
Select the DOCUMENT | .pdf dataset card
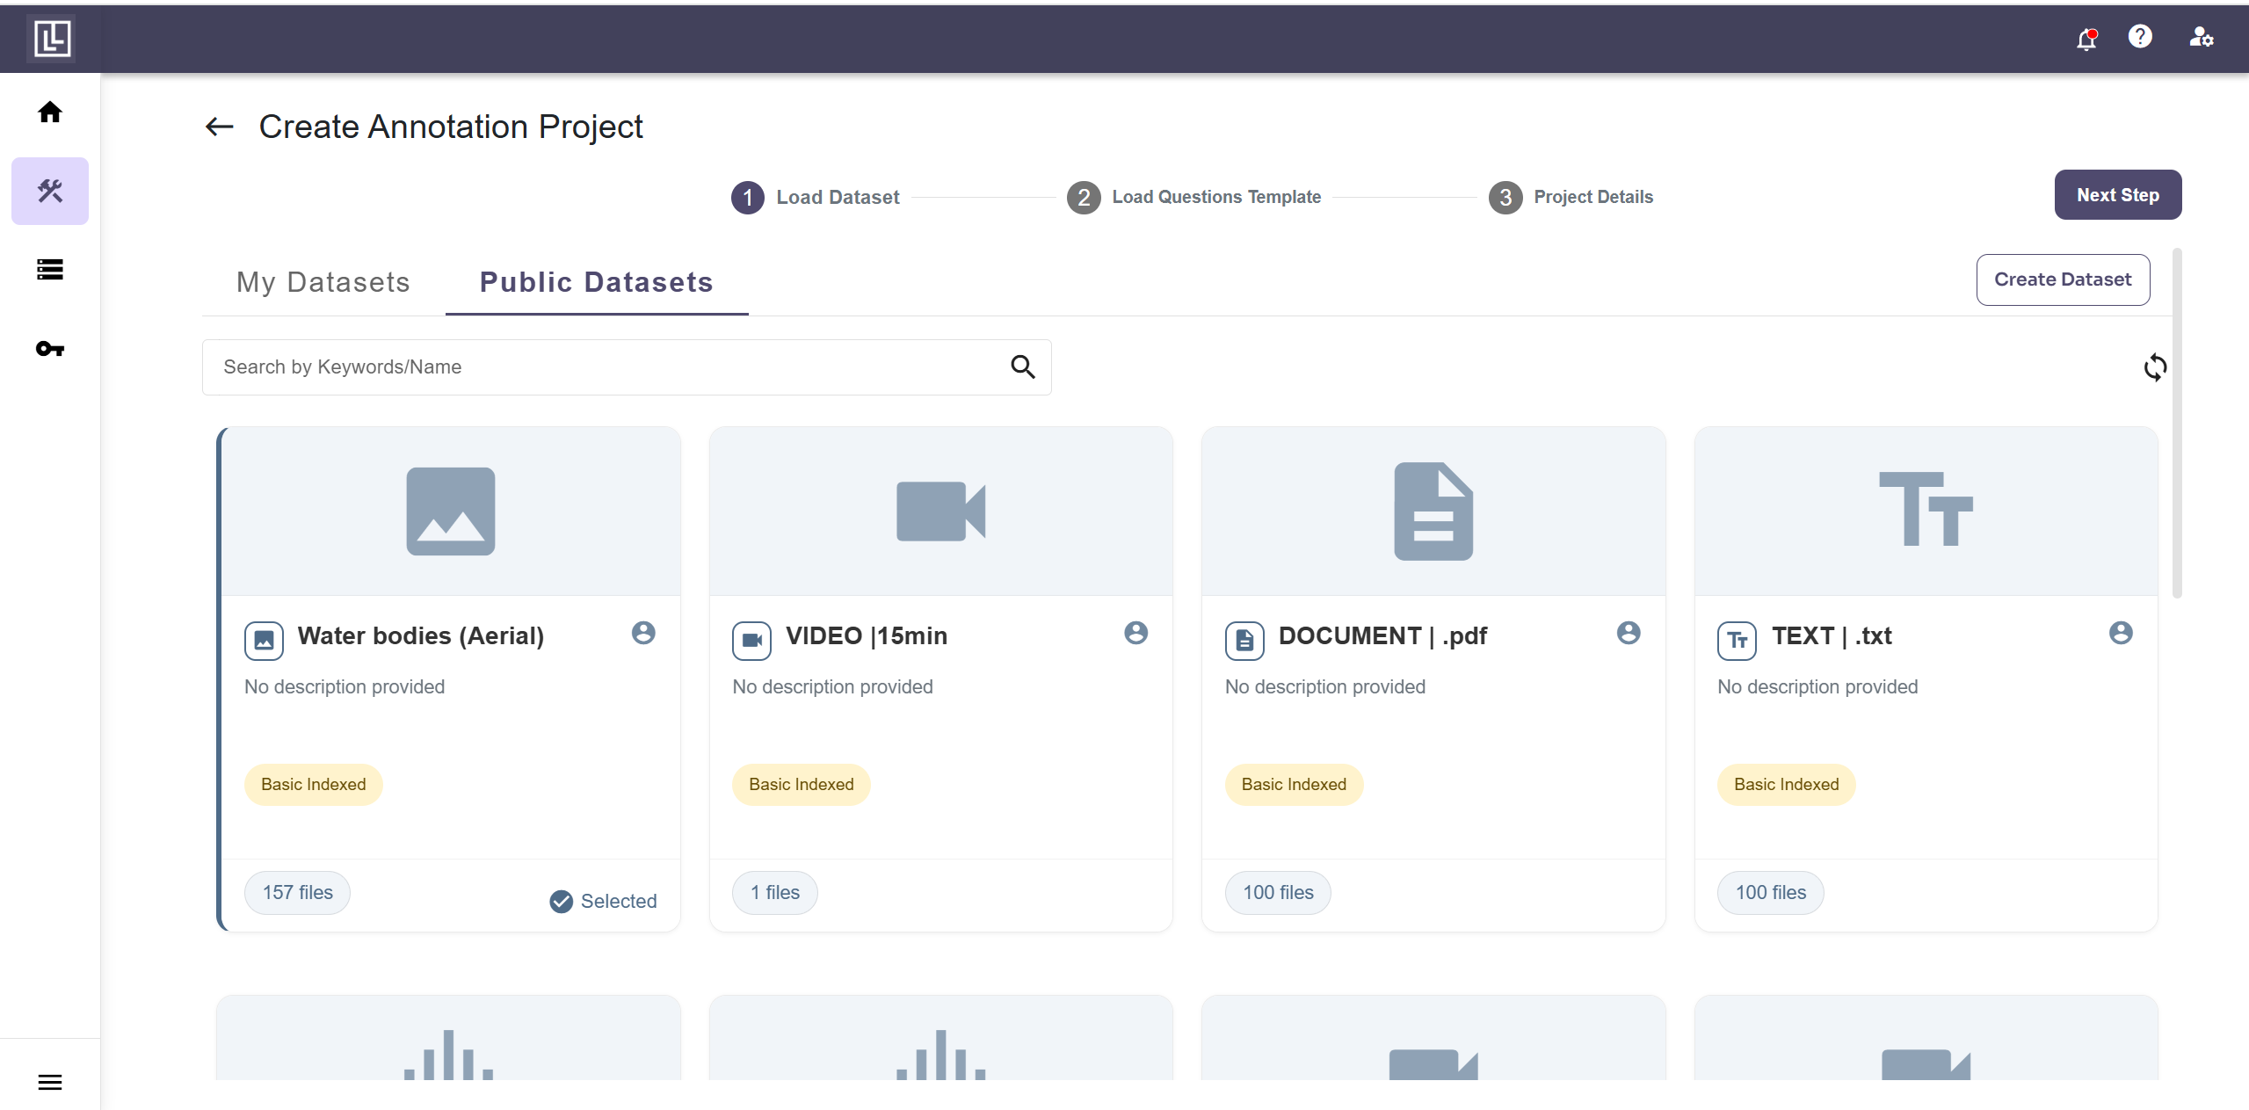(x=1433, y=678)
